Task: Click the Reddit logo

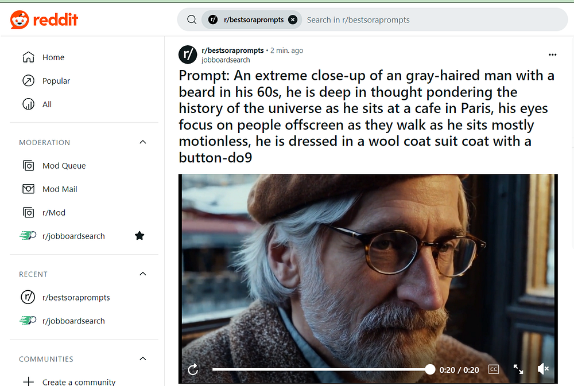Action: click(x=44, y=20)
